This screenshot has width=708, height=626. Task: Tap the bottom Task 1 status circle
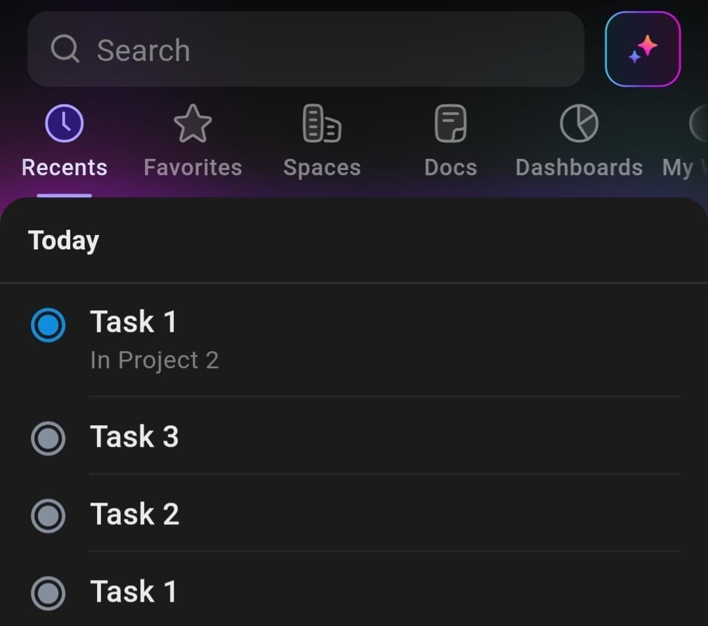tap(48, 593)
